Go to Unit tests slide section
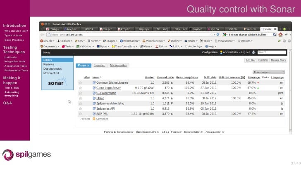The height and width of the screenshot is (169, 301). (11, 57)
